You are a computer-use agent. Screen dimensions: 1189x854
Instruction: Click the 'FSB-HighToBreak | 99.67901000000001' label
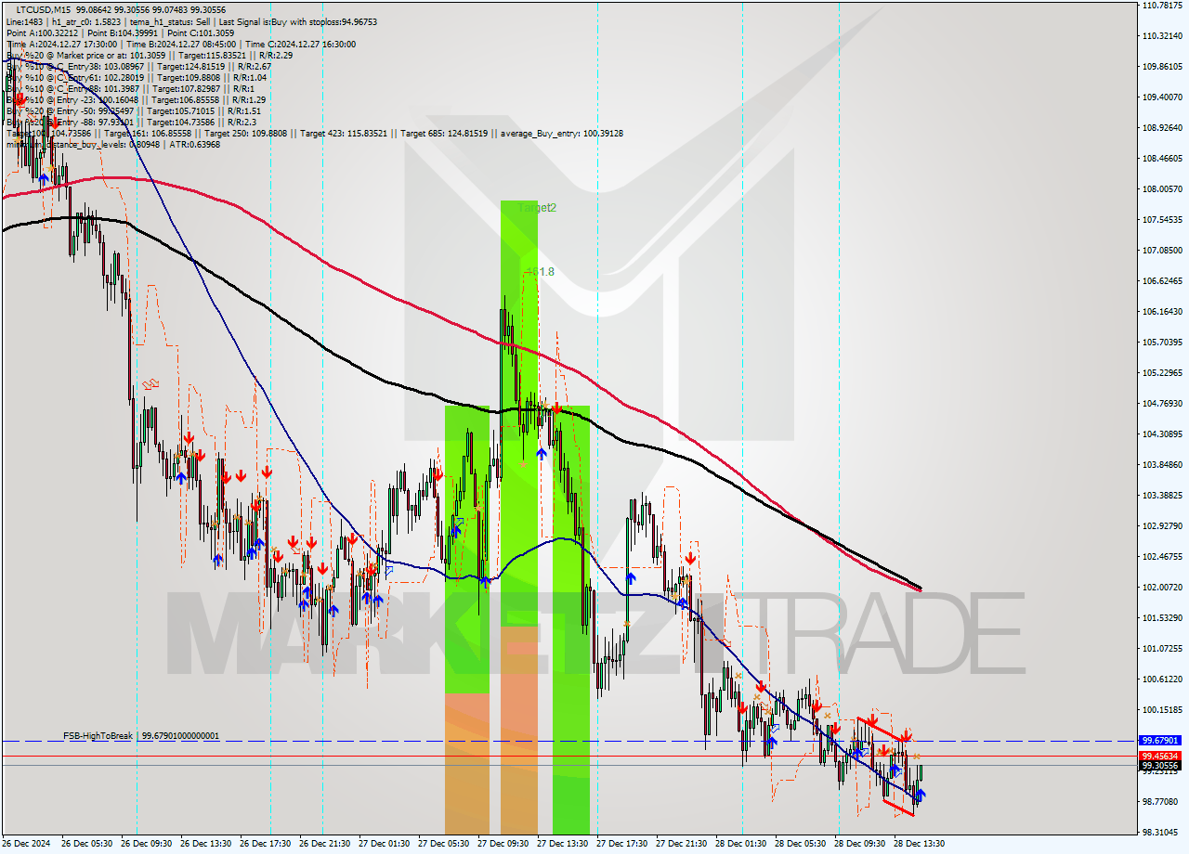tap(141, 736)
